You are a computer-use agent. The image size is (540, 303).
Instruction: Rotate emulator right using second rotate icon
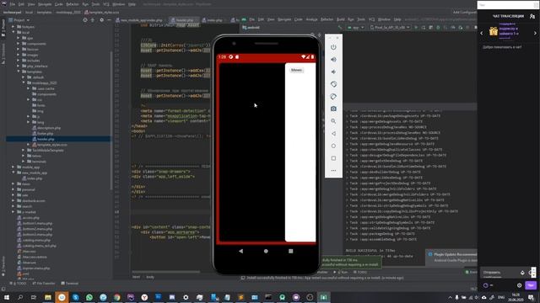[x=333, y=97]
